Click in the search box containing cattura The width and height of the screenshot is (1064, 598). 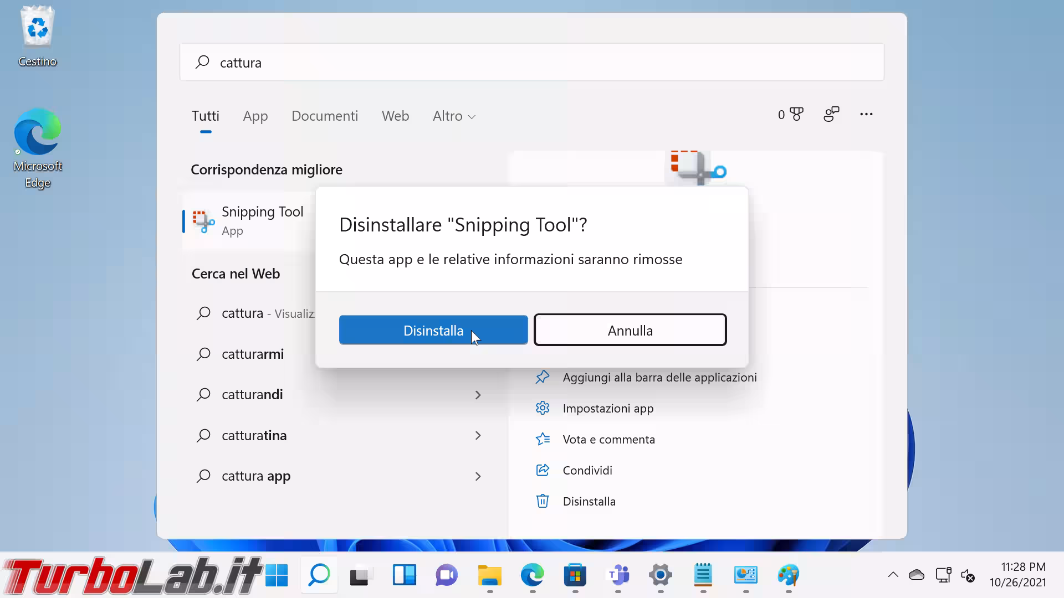tap(531, 63)
